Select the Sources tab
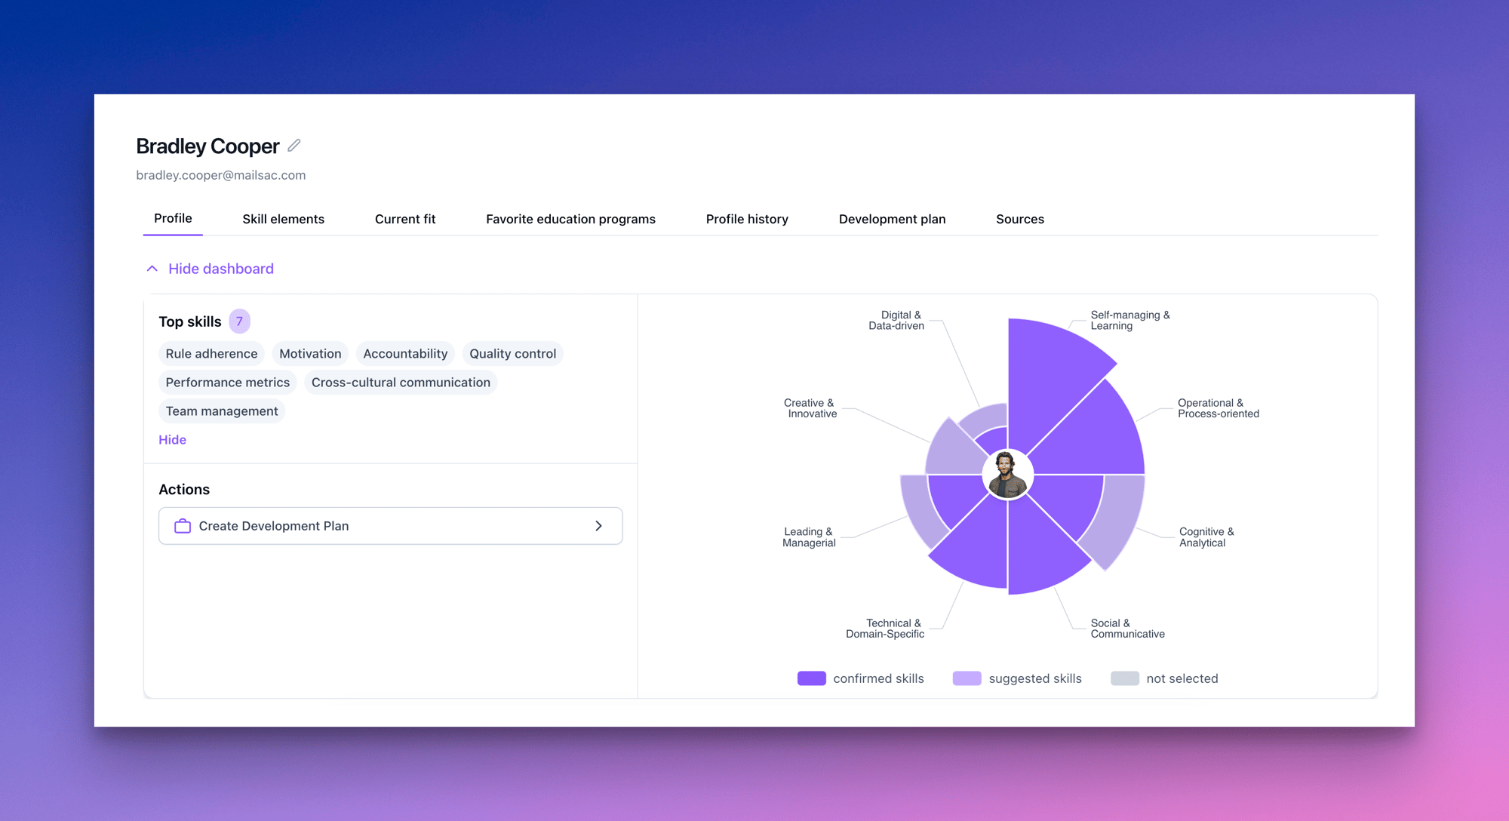This screenshot has height=821, width=1509. tap(1019, 219)
